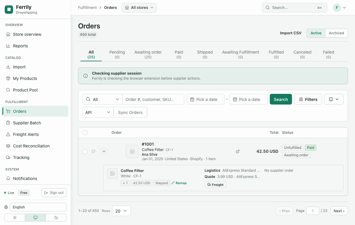This screenshot has height=225, width=355.
Task: Click the Ferrily logo icon
Action: [9, 9]
